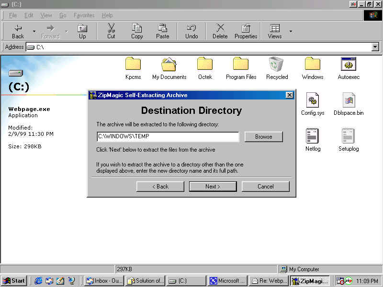Click the Forward toolbar arrow
The width and height of the screenshot is (383, 287).
coord(50,31)
